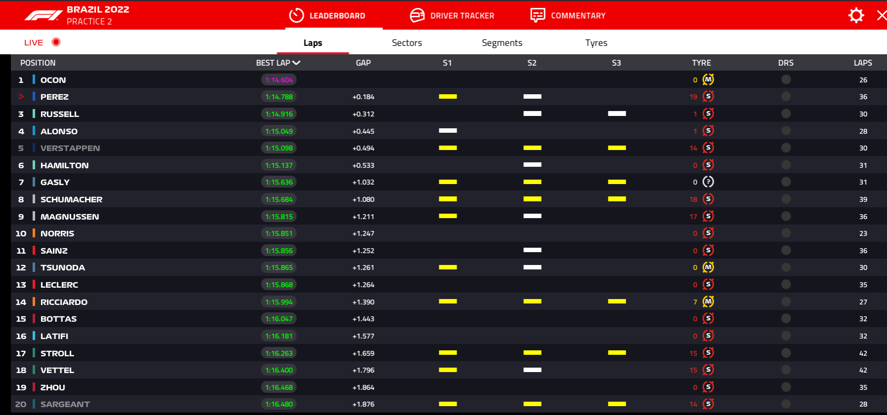Click Zhou's soft tyre icon
887x415 pixels.
(x=708, y=387)
